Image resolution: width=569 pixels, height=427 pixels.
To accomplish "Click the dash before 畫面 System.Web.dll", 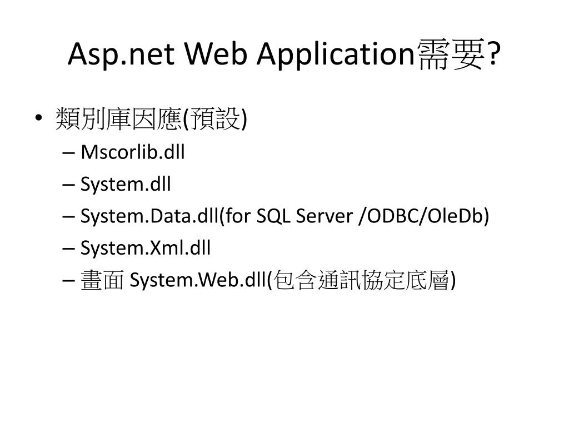I will point(68,281).
